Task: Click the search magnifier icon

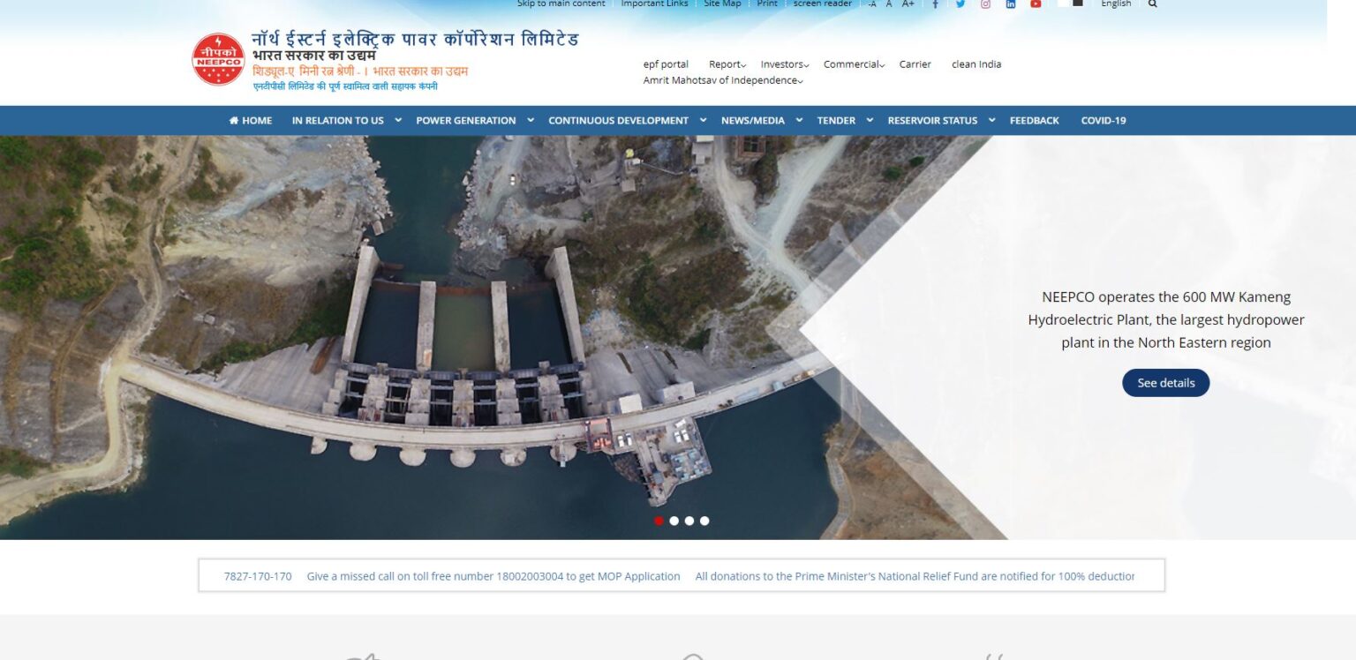Action: [1152, 4]
